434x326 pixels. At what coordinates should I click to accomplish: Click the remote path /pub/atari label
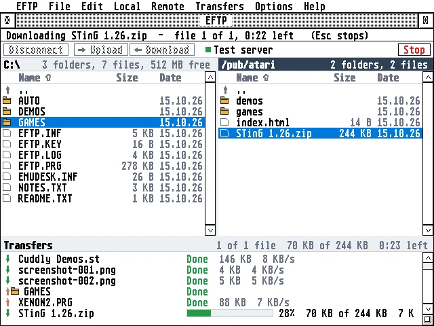click(x=248, y=65)
